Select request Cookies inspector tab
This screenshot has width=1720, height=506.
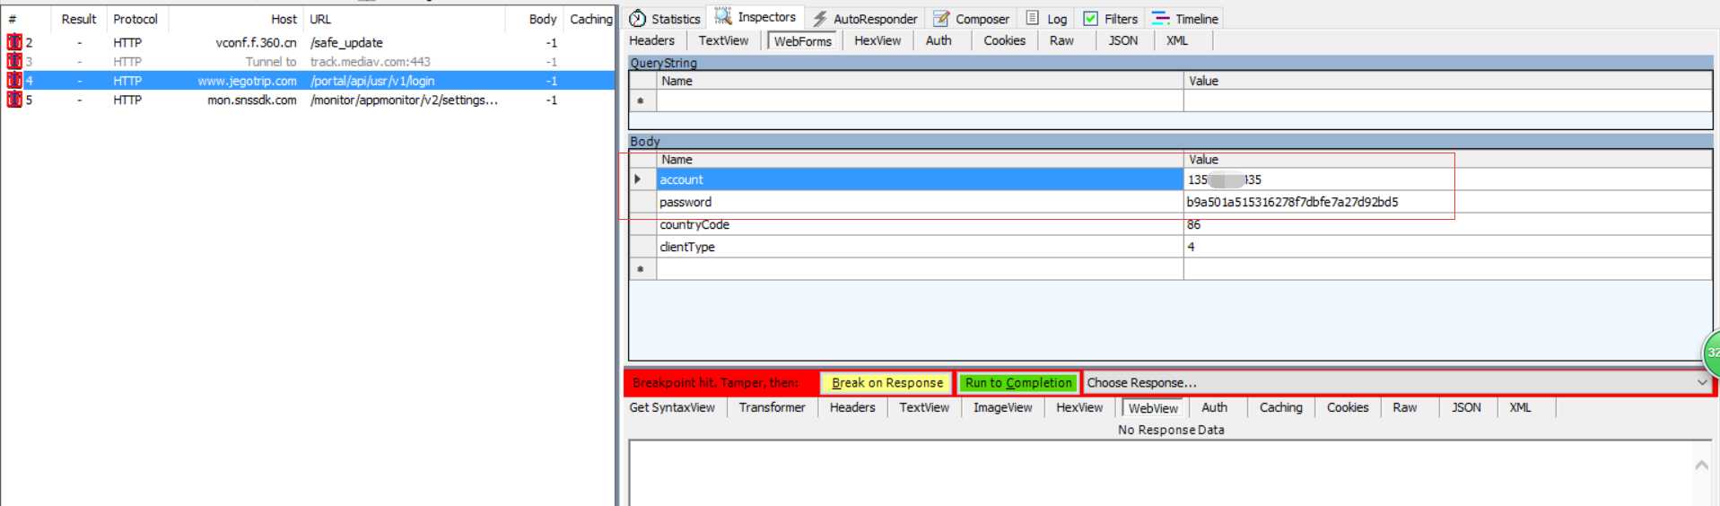click(1004, 40)
